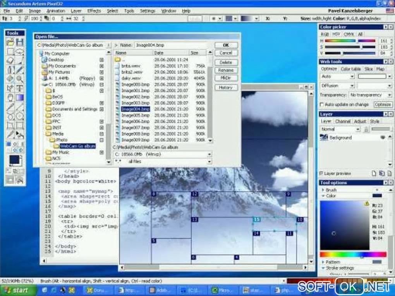Click the Name field showing Image004.bmp
Screen dimensions: 395x296
170,45
